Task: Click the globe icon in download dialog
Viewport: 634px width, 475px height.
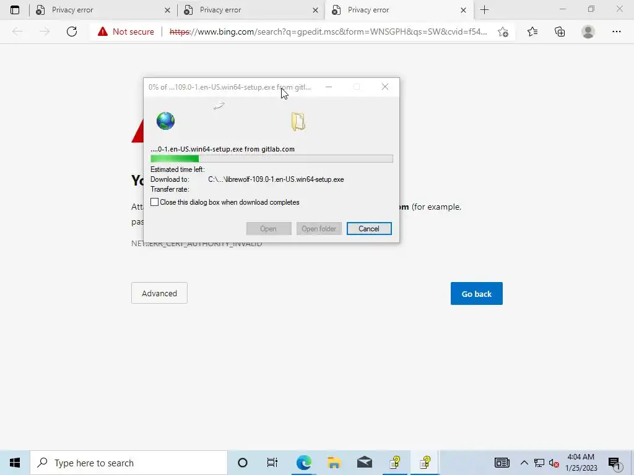Action: pos(165,121)
